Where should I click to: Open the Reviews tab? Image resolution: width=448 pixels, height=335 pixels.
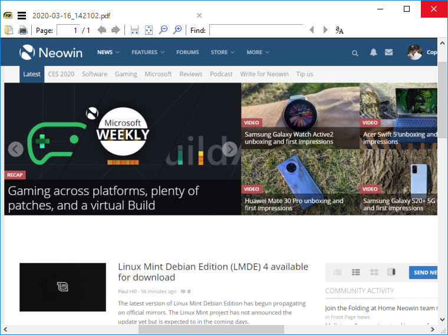[x=191, y=74]
